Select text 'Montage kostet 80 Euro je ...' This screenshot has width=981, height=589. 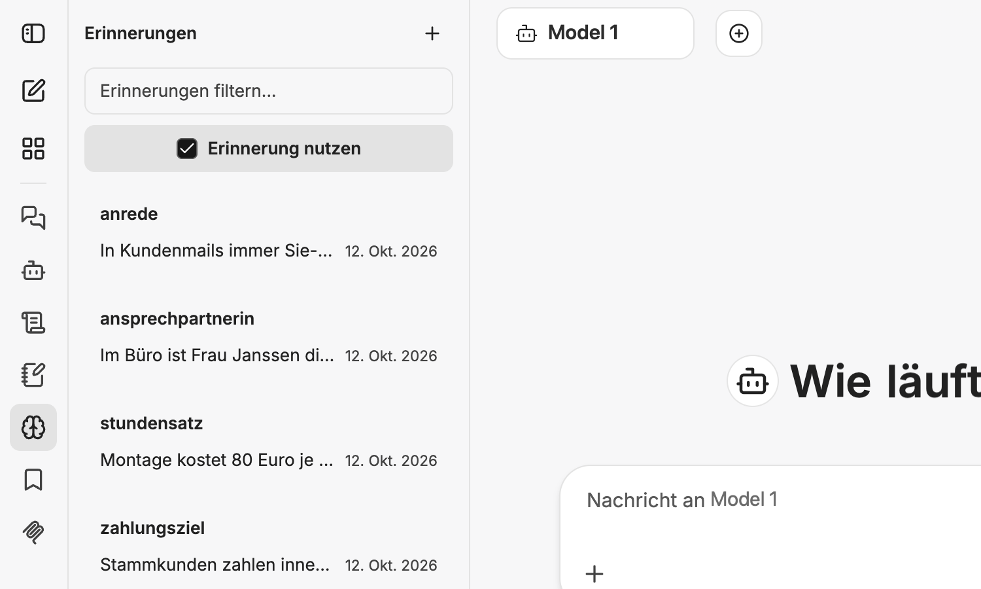[217, 460]
